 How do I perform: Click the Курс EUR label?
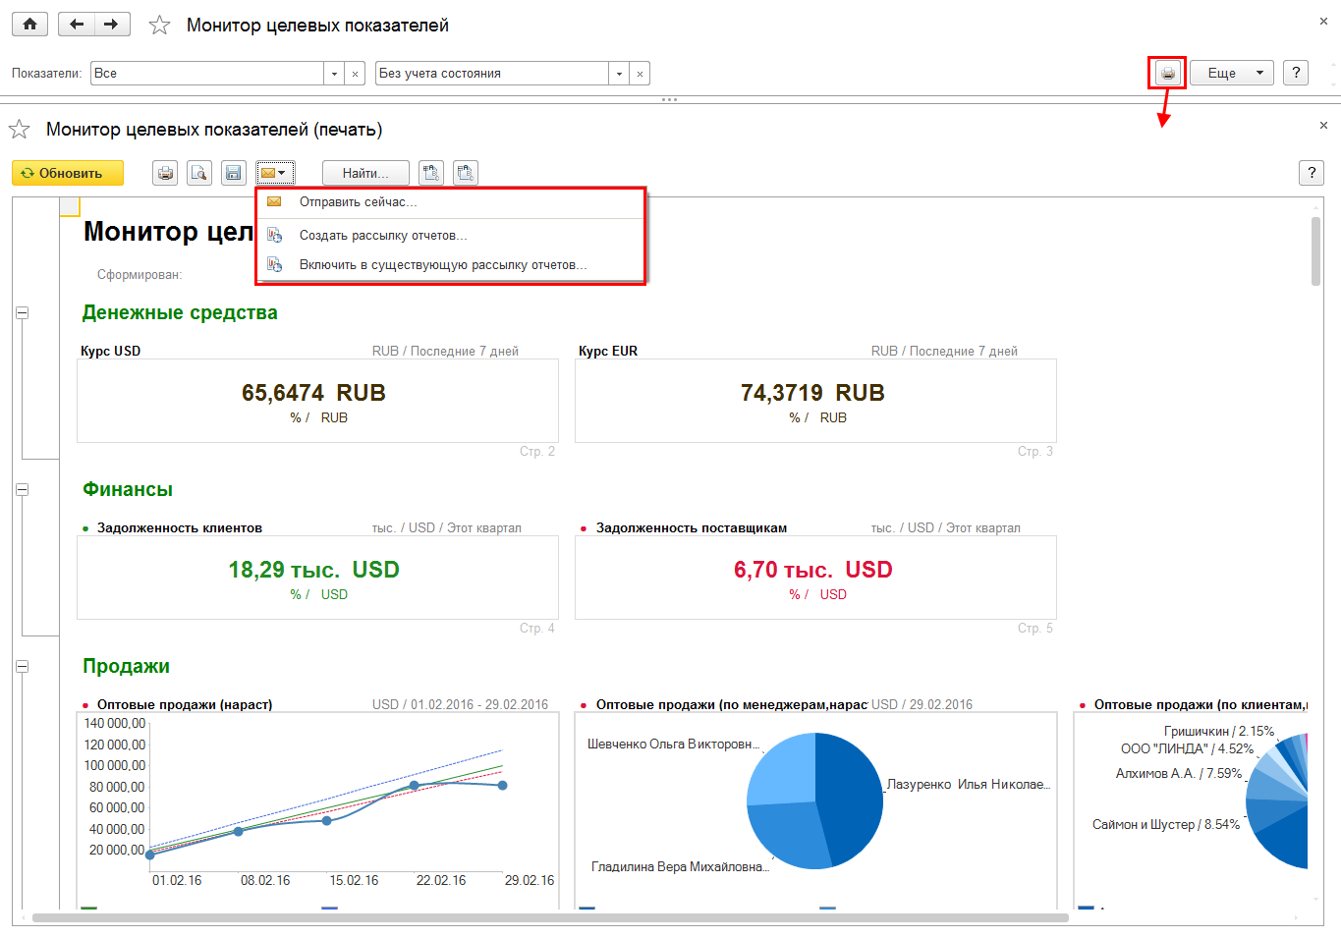click(x=608, y=351)
